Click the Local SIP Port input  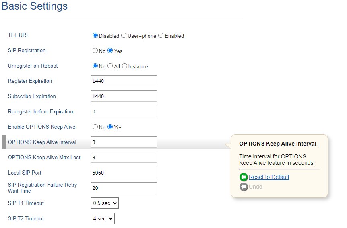[124, 173]
